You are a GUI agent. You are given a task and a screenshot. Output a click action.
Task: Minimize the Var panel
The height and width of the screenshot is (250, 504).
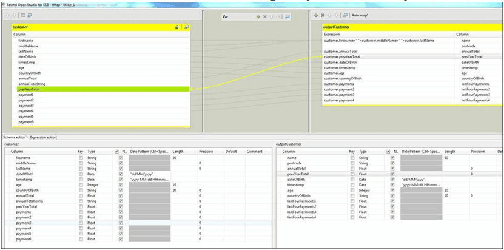(287, 16)
